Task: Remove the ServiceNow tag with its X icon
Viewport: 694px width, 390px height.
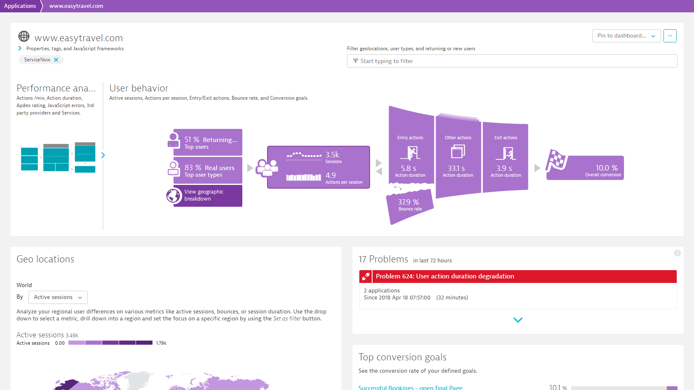Action: tap(56, 60)
